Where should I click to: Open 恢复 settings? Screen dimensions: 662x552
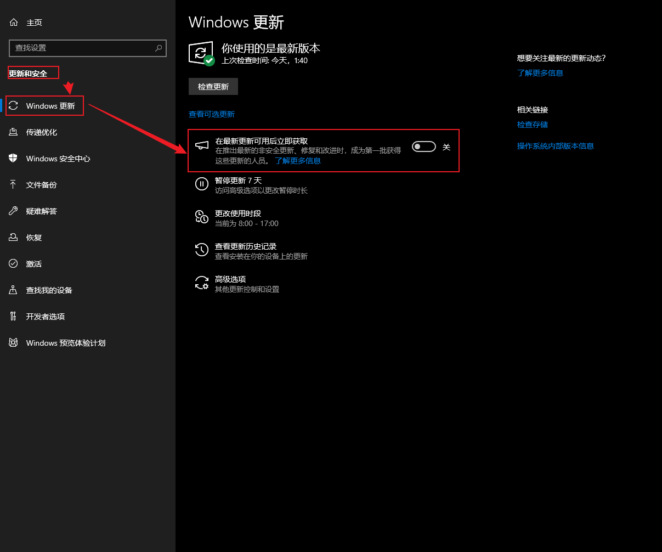coord(88,238)
